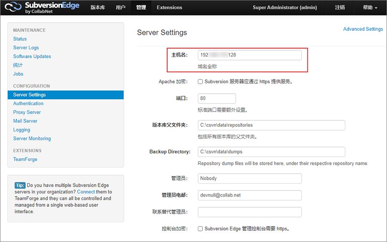387x242 pixels.
Task: Enable 控制台加密 https checkbox
Action: 200,229
